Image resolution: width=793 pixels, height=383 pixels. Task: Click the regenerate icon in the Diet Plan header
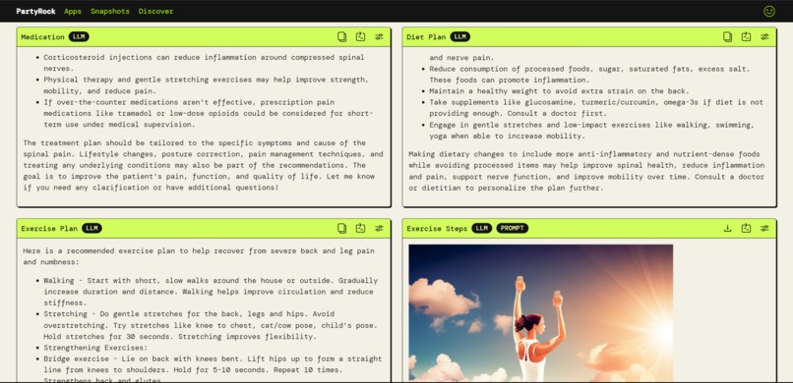point(746,37)
